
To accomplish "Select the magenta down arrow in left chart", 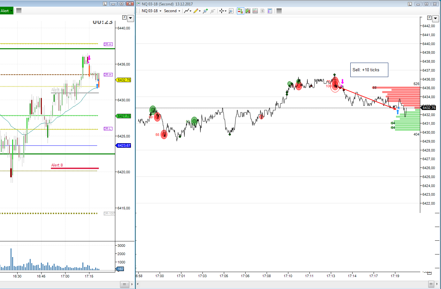I will click(x=89, y=58).
